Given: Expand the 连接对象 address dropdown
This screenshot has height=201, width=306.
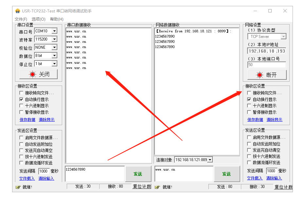Looking at the screenshot, I should tap(210, 160).
